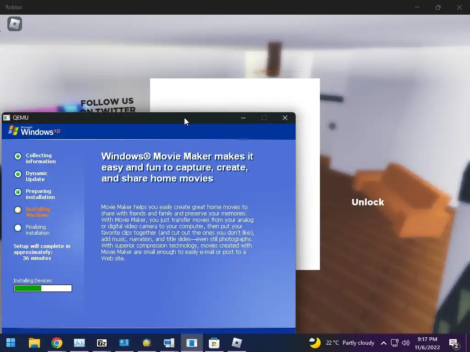Maximize the QEMU window
This screenshot has height=352, width=470.
pos(264,118)
